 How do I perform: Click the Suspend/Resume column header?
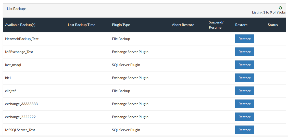click(x=216, y=25)
